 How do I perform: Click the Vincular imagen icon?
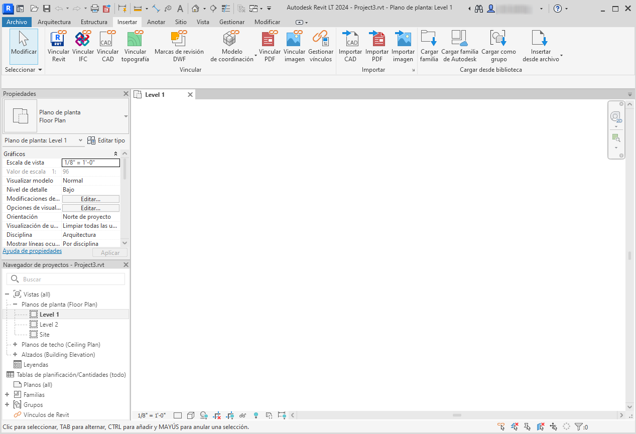pos(294,39)
